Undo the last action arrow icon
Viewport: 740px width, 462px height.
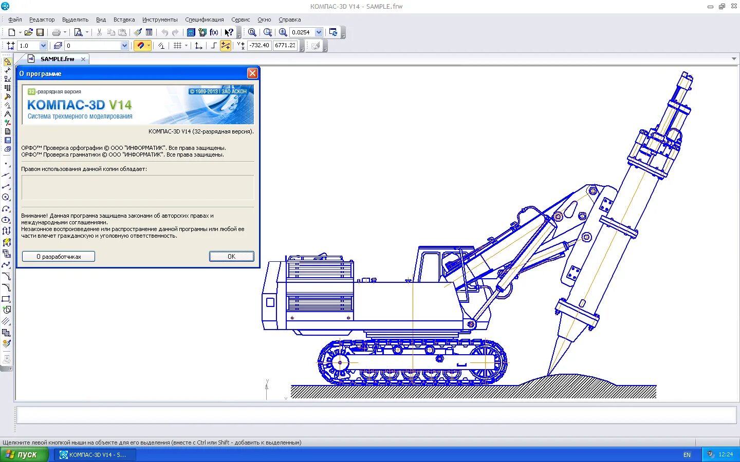164,32
